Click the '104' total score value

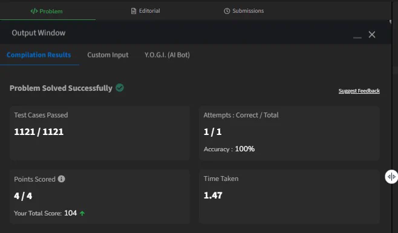point(70,213)
